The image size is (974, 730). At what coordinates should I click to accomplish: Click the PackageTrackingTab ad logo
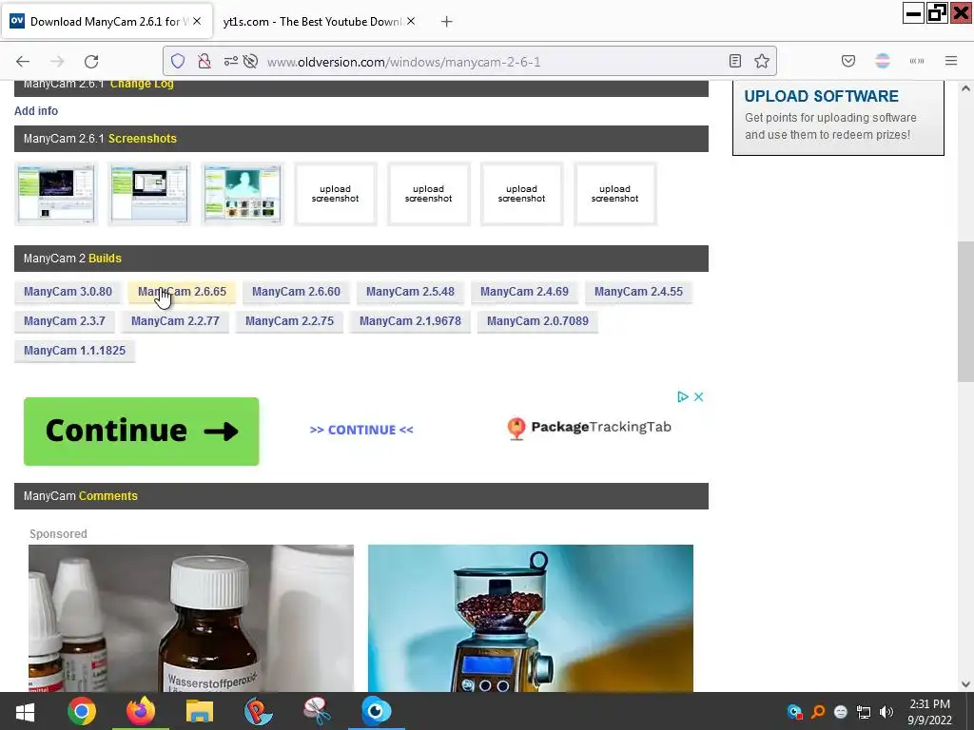click(589, 428)
